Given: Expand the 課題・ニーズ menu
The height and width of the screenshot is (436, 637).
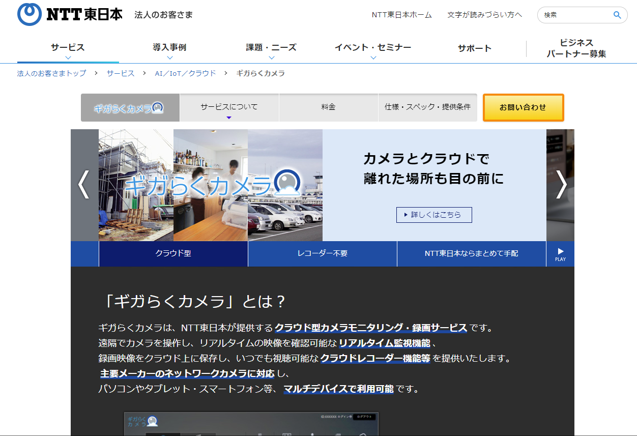Looking at the screenshot, I should [x=271, y=50].
